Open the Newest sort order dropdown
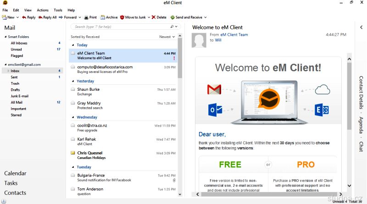Screen dimensions: 367x204 click(x=167, y=37)
